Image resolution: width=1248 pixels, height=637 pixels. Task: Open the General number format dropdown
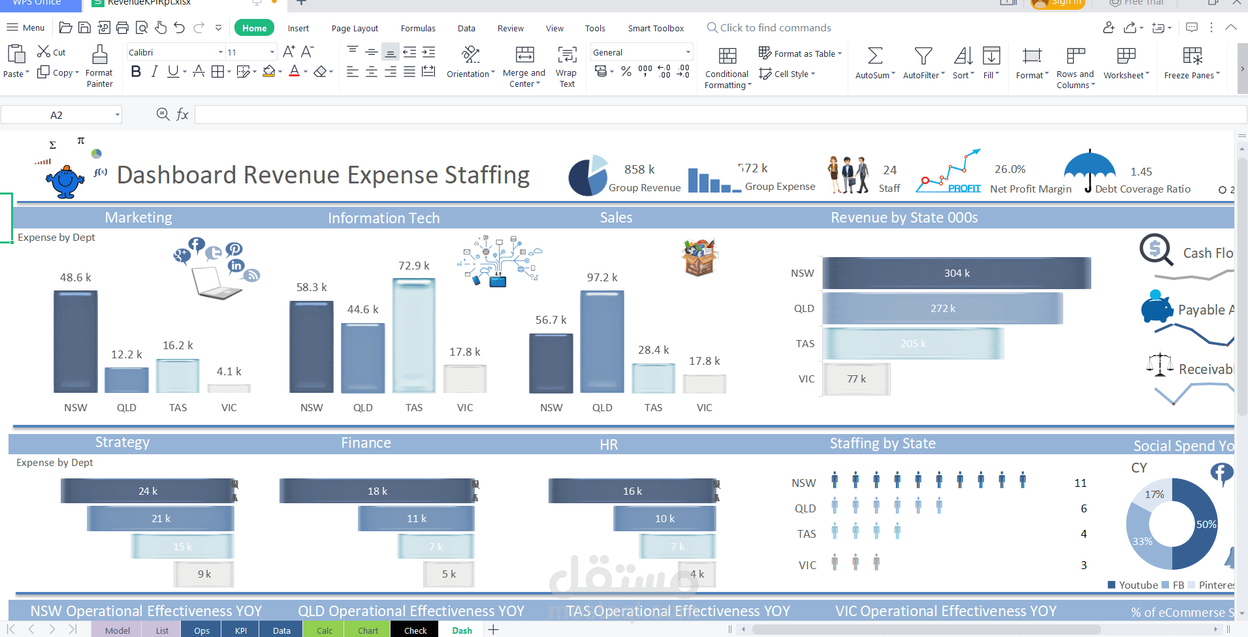tap(688, 52)
